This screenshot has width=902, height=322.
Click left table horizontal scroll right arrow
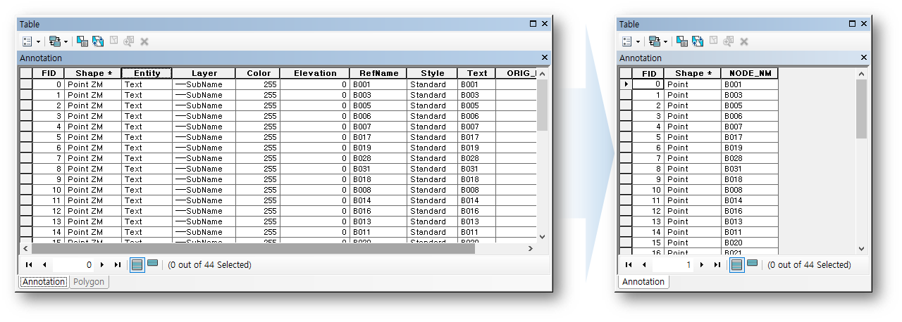tap(531, 248)
